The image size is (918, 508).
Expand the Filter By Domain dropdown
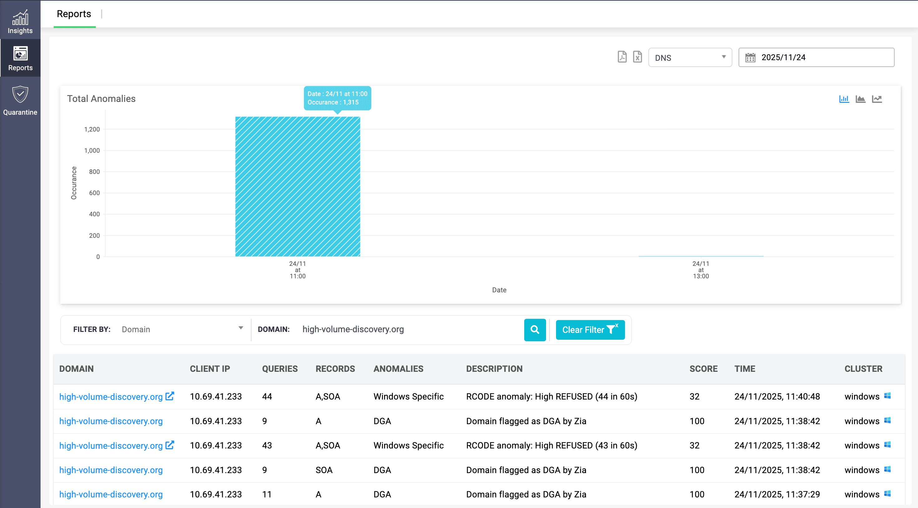point(182,329)
